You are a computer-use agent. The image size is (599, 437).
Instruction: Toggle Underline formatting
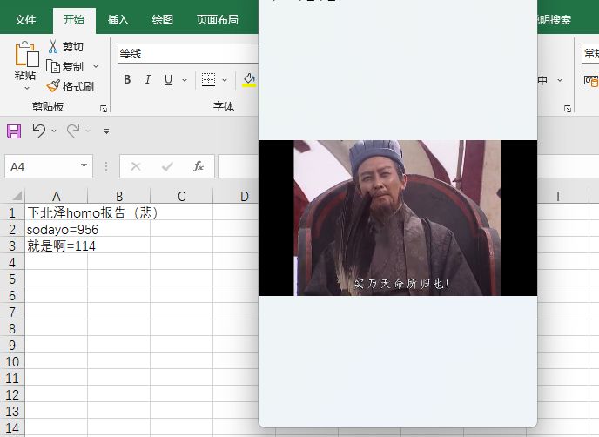click(168, 79)
